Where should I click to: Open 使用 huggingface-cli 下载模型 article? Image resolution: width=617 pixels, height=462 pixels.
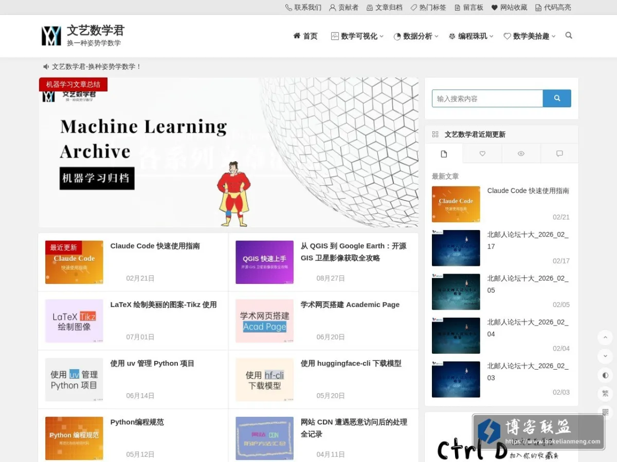pyautogui.click(x=351, y=363)
